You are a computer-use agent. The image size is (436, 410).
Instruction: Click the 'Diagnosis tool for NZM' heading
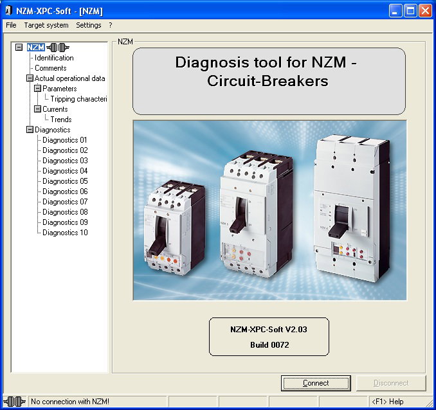coord(268,72)
